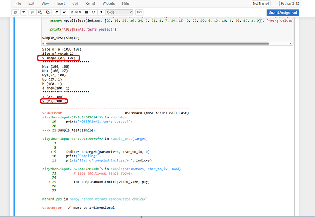Open the Widgets menu
315x218 pixels.
tap(109, 3)
